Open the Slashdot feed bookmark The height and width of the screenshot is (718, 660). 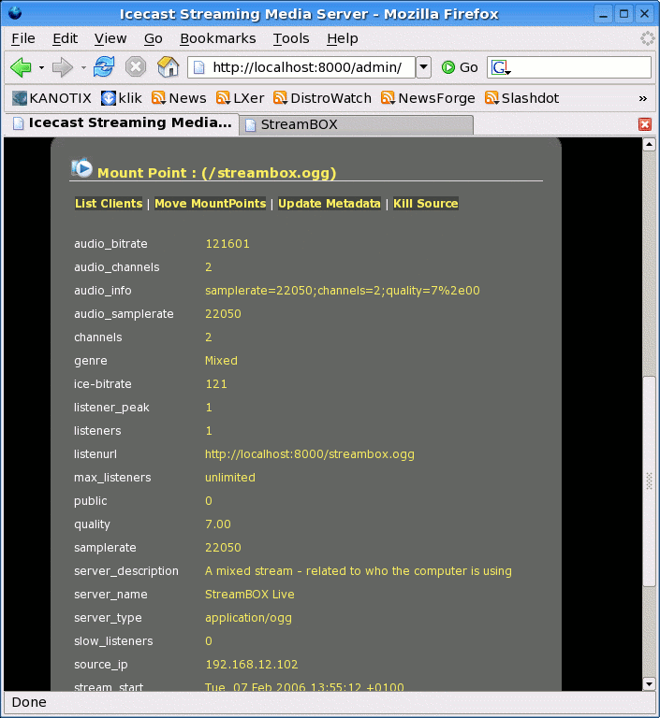[522, 98]
